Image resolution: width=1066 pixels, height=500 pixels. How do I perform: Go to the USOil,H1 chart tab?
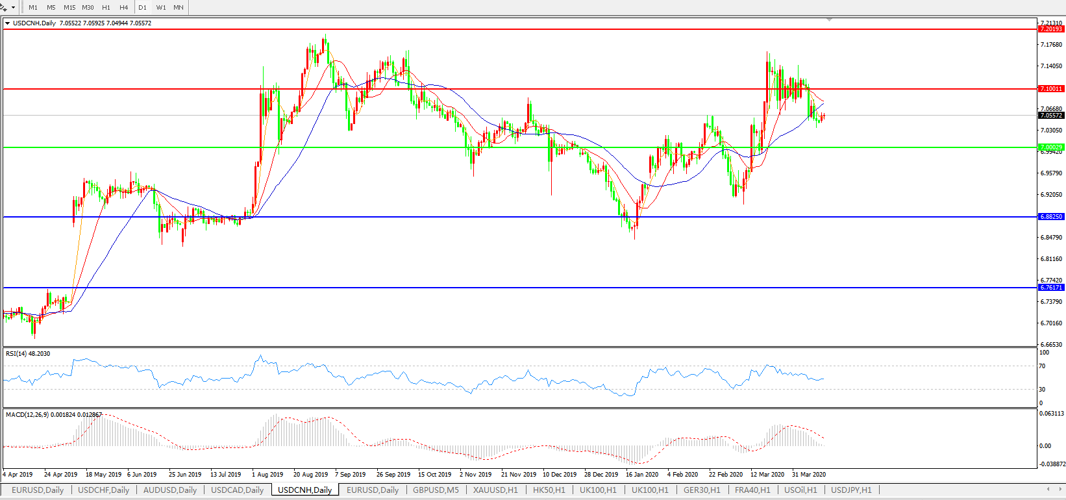tap(800, 490)
